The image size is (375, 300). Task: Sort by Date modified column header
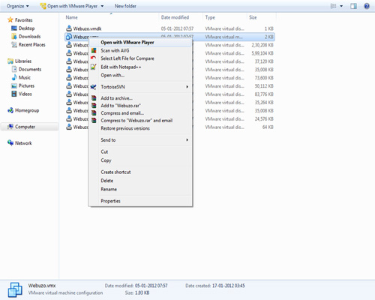click(175, 17)
